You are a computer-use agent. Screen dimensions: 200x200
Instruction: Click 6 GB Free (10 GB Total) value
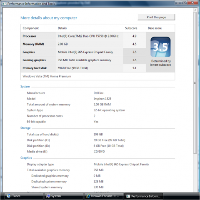pyautogui.click(x=109, y=146)
